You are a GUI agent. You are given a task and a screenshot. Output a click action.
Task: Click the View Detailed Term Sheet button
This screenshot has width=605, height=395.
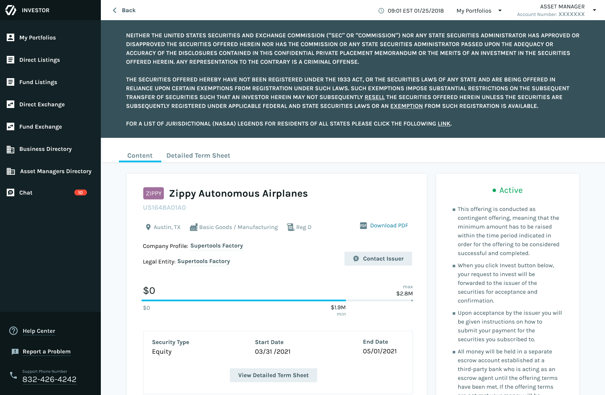(x=274, y=375)
